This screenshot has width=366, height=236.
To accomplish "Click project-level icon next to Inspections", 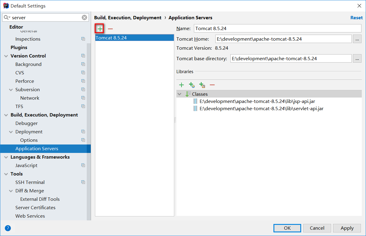I will click(x=83, y=39).
